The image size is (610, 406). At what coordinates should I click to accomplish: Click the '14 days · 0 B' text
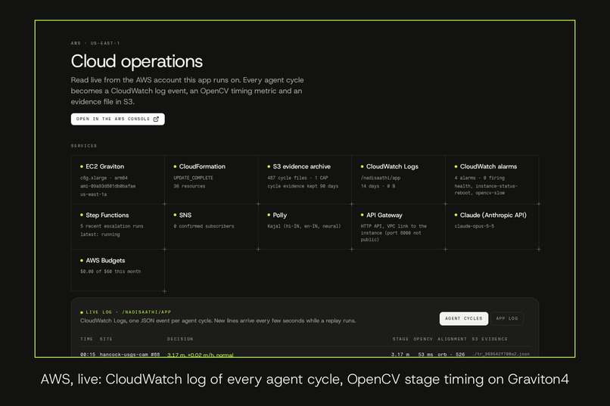click(378, 186)
